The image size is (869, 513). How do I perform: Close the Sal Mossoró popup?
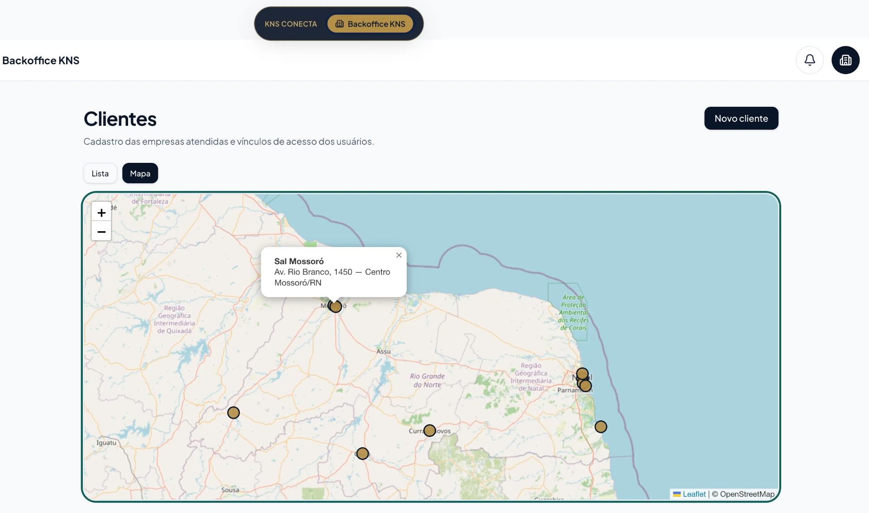(x=399, y=255)
